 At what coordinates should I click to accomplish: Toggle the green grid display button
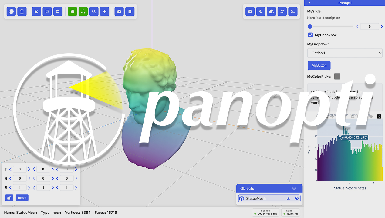click(73, 12)
